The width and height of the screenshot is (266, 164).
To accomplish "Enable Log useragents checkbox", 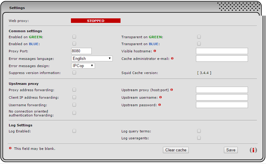I will pos(199,138).
